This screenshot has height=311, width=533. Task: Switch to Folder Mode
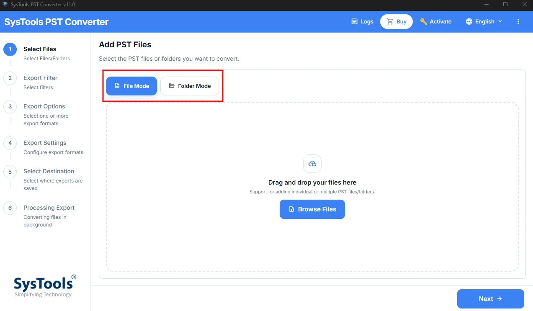(190, 86)
